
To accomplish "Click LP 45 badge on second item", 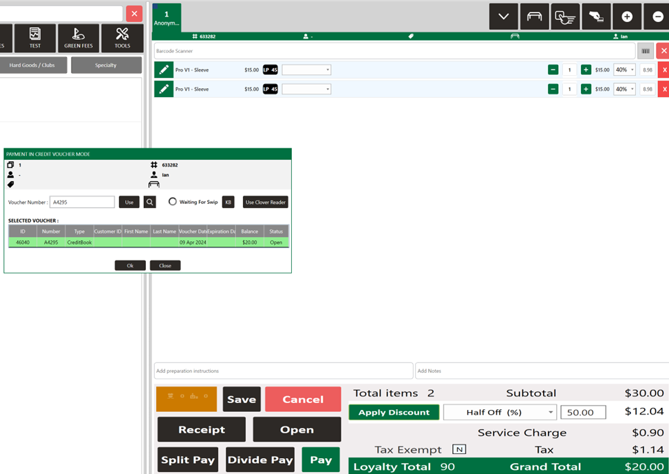I will coord(270,90).
